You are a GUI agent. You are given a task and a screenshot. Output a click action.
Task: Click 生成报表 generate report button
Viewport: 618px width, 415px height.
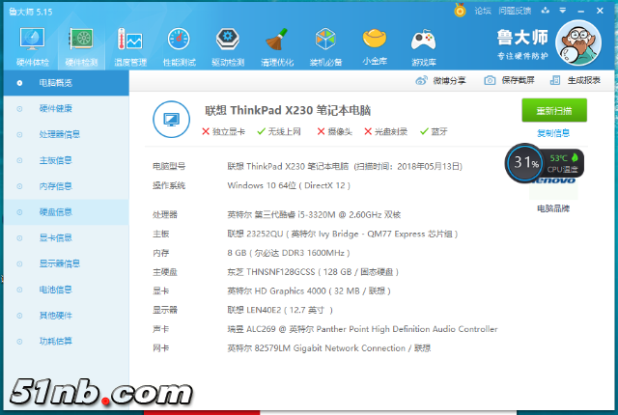tap(576, 81)
